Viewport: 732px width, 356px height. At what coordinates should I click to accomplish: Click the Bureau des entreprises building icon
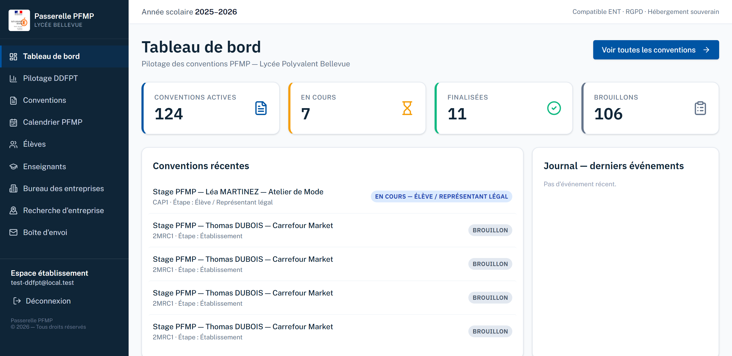click(x=13, y=188)
